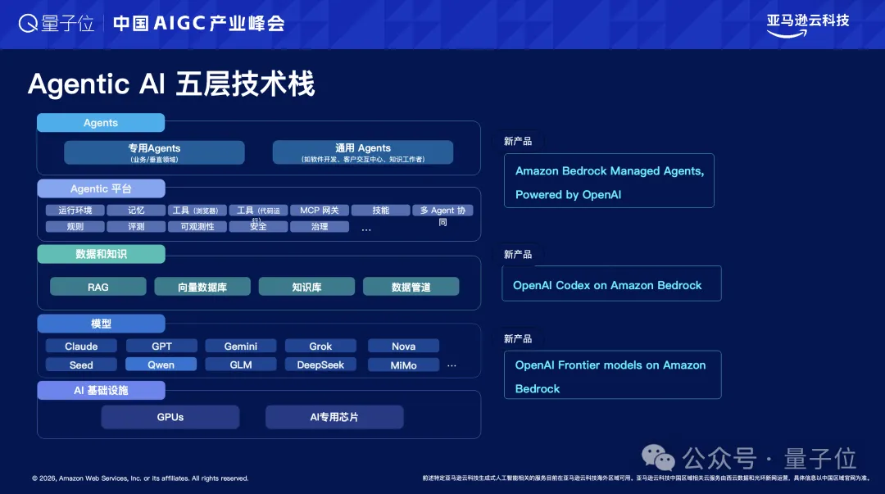
Task: Select the Gemini model chip
Action: tap(241, 346)
